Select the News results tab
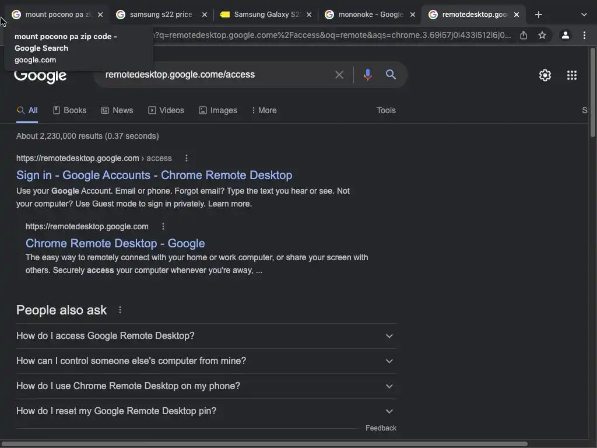The height and width of the screenshot is (448, 597). [117, 110]
